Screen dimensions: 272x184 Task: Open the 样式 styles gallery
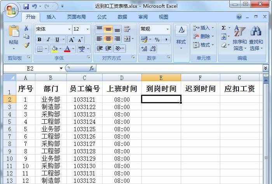[x=181, y=37]
